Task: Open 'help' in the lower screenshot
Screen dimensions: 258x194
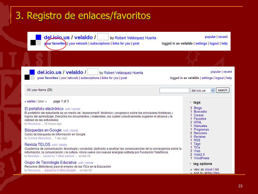Action: click(229, 78)
